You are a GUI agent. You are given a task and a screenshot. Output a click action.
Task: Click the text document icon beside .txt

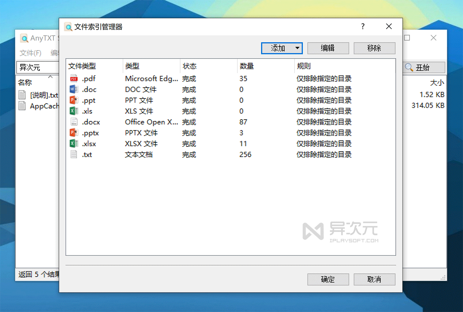[x=74, y=154]
